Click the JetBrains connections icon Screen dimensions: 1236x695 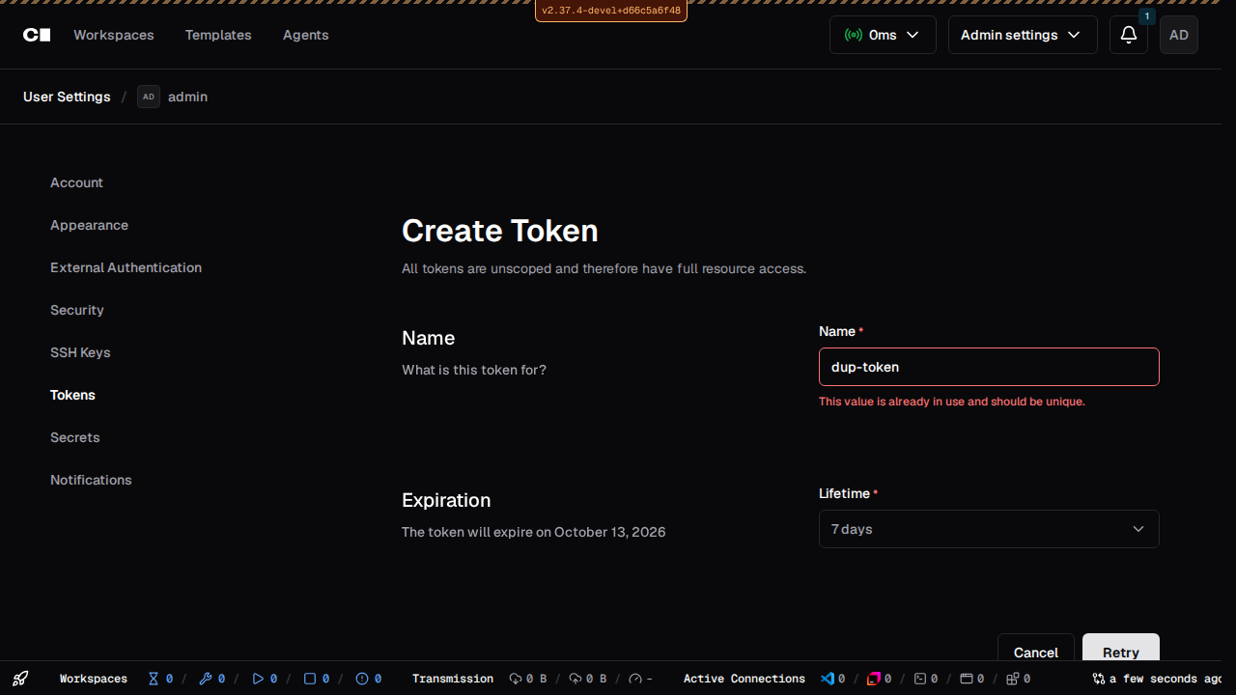(x=874, y=679)
